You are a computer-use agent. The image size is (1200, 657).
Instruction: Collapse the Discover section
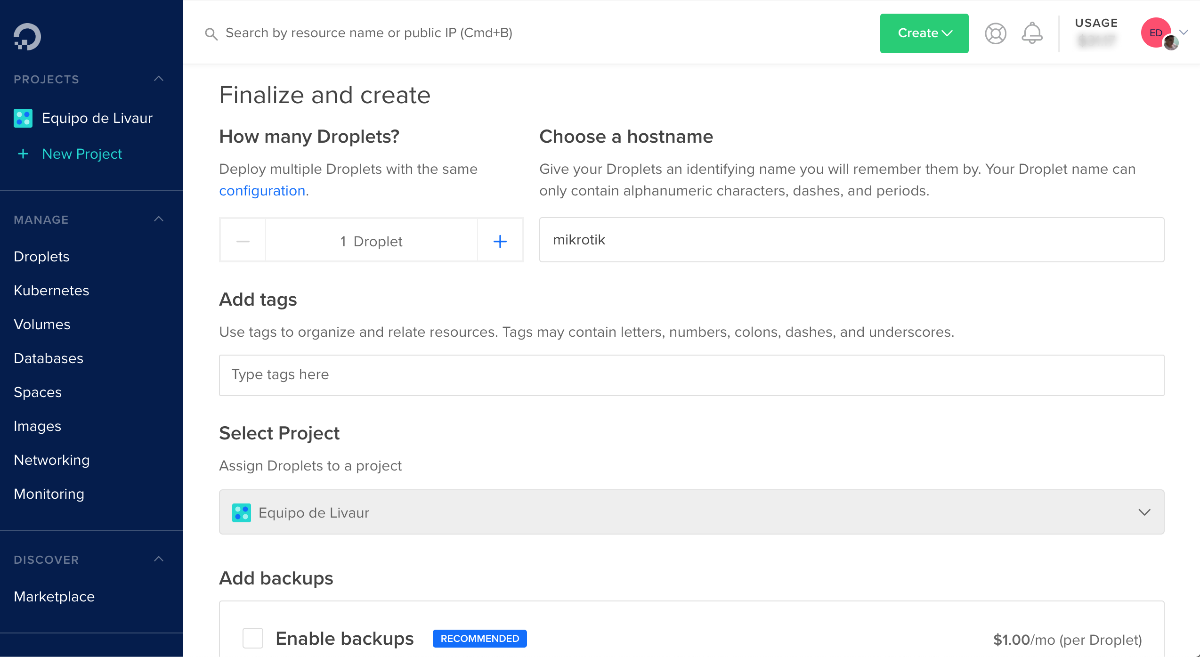coord(159,560)
